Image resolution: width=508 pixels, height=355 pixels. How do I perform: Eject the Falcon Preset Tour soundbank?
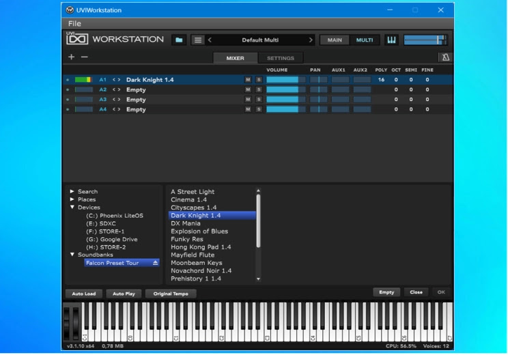click(x=155, y=263)
